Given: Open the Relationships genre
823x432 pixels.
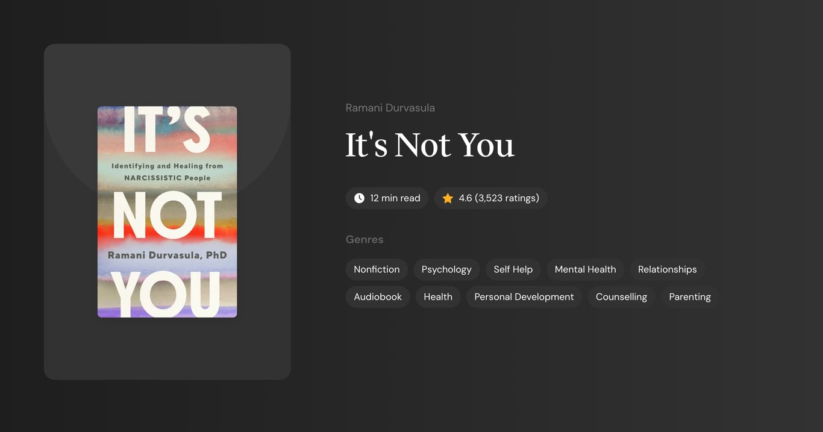Looking at the screenshot, I should pos(667,269).
